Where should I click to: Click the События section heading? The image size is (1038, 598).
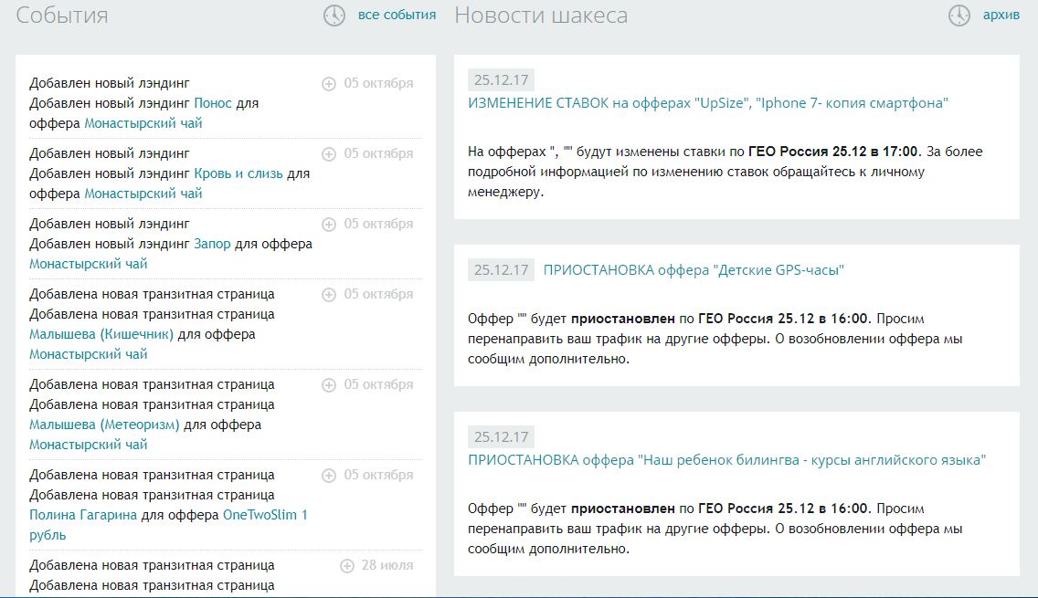[x=61, y=16]
